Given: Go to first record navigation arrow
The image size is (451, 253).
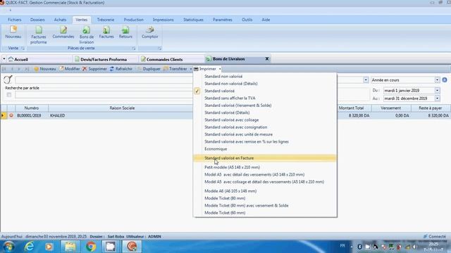Looking at the screenshot, I should coord(4,69).
